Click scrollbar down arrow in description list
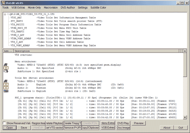190x133 pixels. [185, 117]
